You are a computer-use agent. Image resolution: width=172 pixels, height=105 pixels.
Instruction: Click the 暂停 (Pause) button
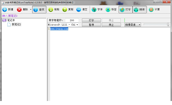coord(91,25)
